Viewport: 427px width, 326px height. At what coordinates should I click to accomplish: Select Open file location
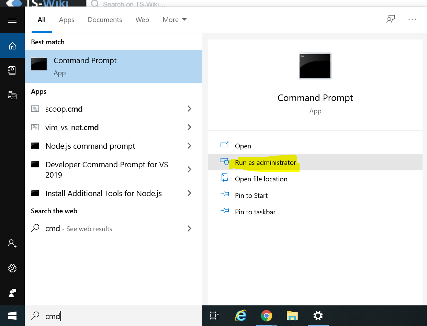tap(261, 179)
